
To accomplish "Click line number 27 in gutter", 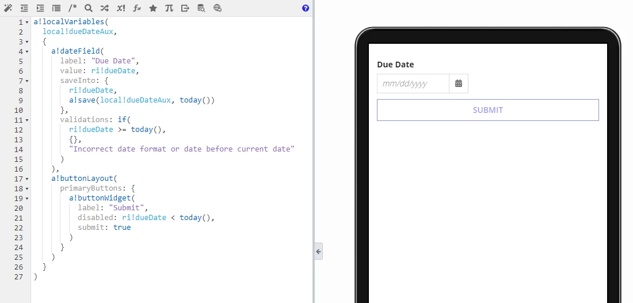I will coord(18,277).
